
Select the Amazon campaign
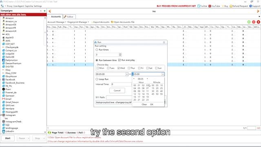[9, 18]
